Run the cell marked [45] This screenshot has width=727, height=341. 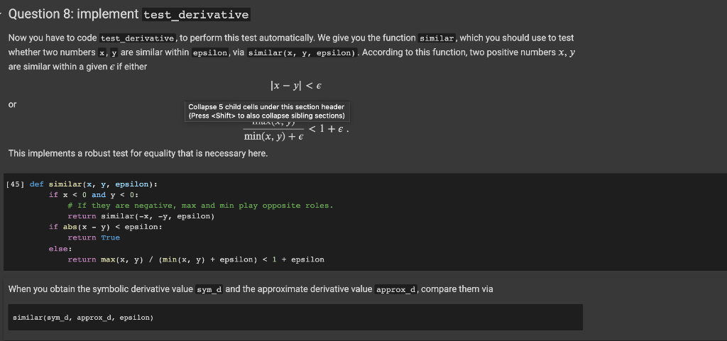click(14, 184)
